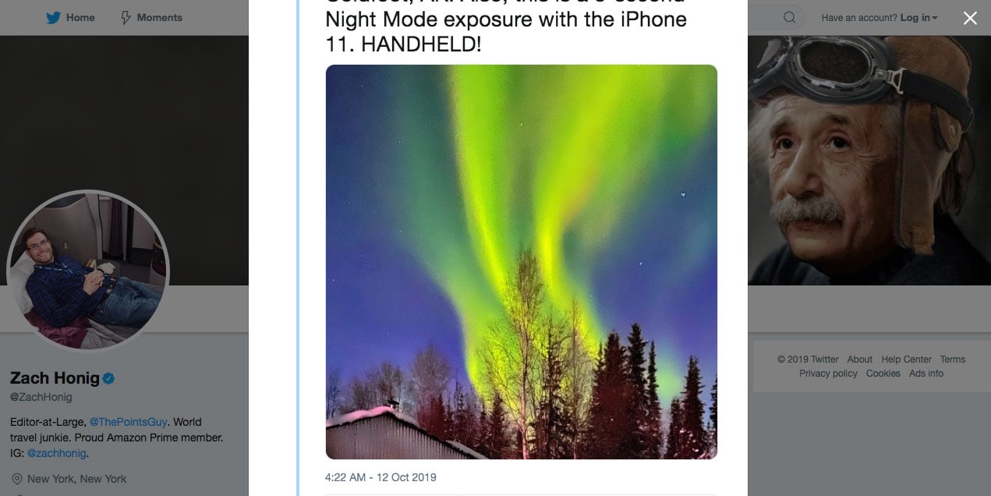Open the @ThePointsGuy mention link

point(128,422)
